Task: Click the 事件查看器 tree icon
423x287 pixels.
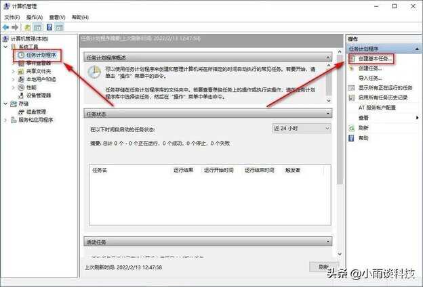Action: (21, 64)
